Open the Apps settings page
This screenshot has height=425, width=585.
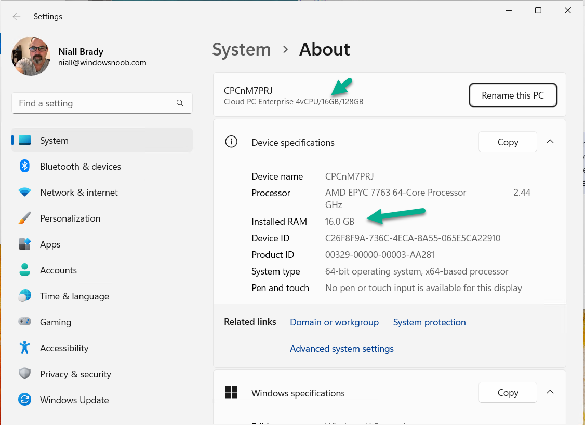pos(102,244)
